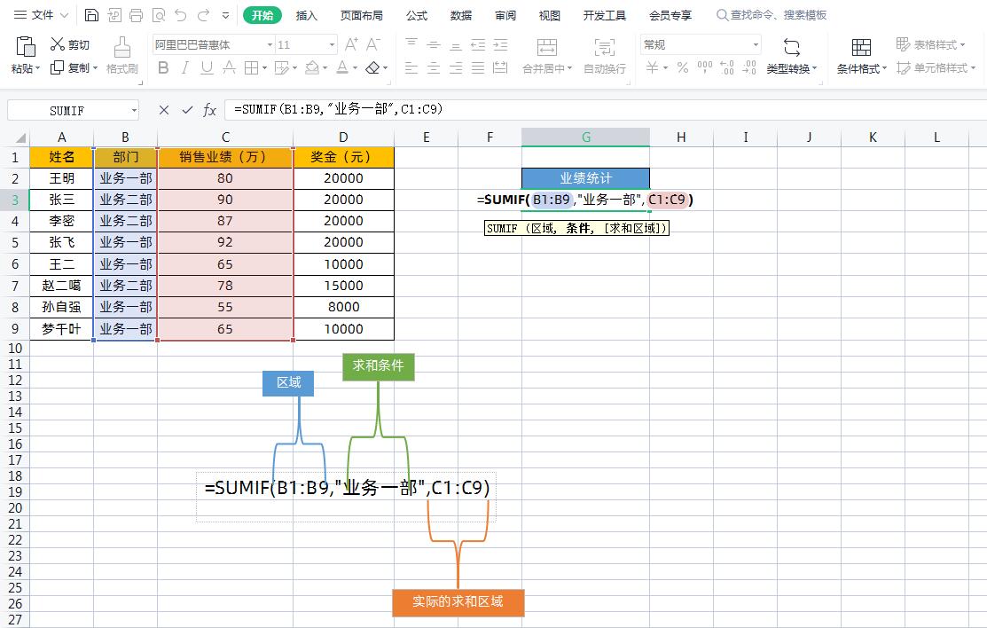Expand quick access toolbar customize arrow
The height and width of the screenshot is (628, 987).
point(226,15)
